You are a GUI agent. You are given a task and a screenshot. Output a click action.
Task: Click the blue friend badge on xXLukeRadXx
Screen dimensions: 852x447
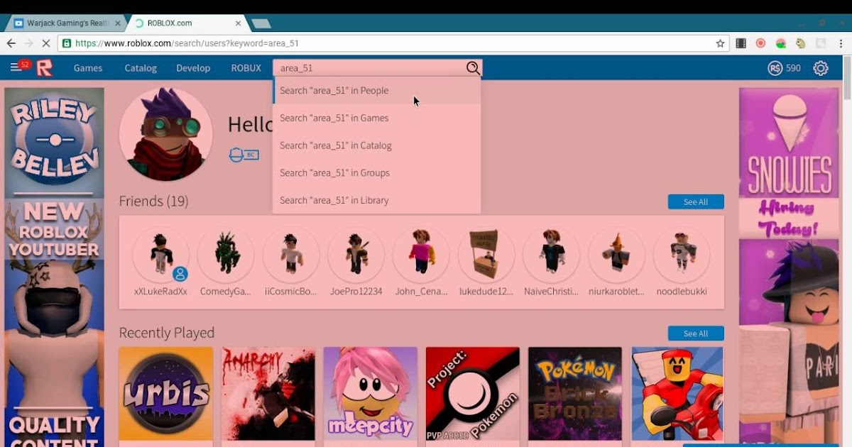tap(180, 274)
